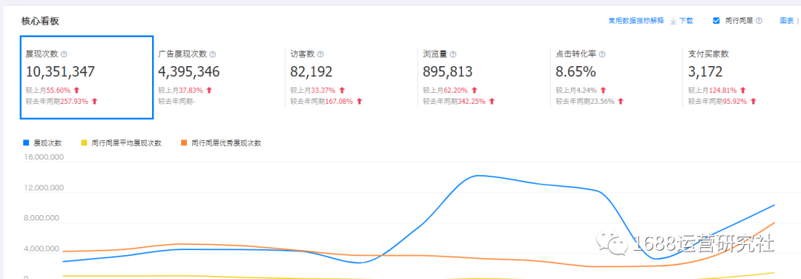Click the help icon beside 同行同层
801x279 pixels.
pyautogui.click(x=759, y=21)
